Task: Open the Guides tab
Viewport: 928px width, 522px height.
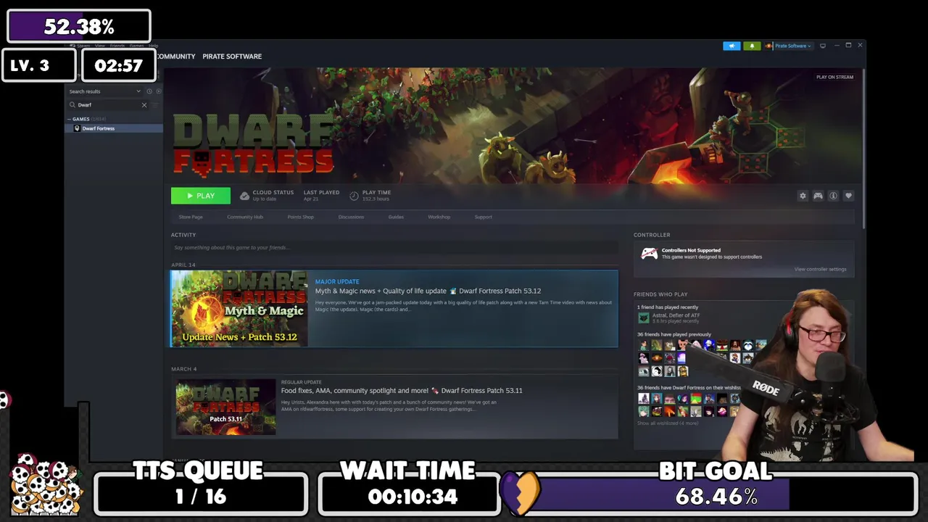Action: pyautogui.click(x=396, y=217)
